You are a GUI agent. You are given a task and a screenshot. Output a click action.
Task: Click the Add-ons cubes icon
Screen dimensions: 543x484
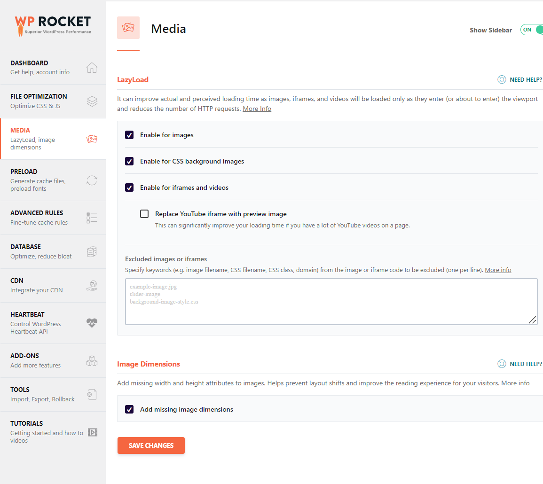(92, 361)
